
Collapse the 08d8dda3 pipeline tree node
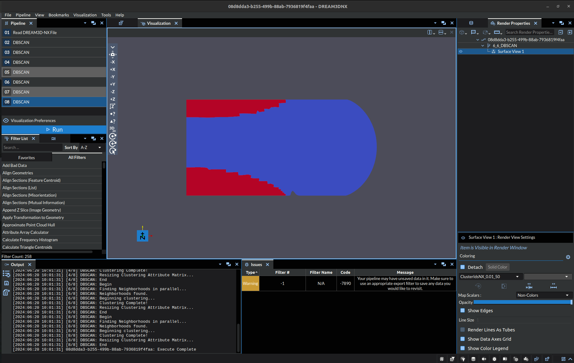click(x=477, y=40)
